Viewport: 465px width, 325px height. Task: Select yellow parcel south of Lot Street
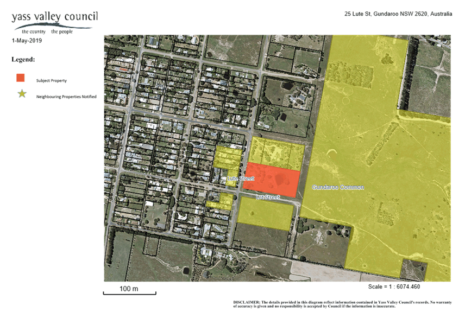click(x=265, y=213)
